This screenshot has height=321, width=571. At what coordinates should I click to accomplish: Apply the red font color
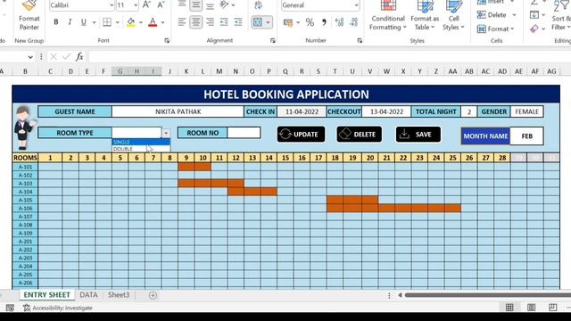[x=153, y=22]
